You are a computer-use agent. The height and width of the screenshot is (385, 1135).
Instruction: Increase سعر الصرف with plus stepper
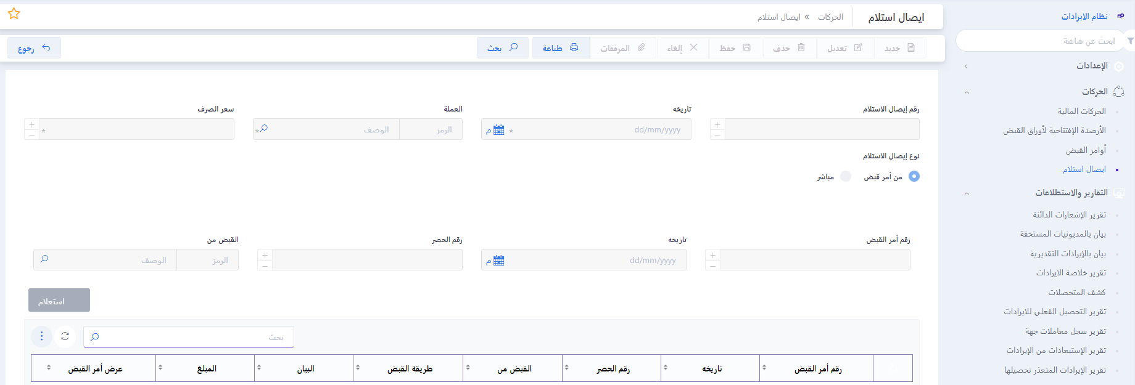(x=32, y=124)
